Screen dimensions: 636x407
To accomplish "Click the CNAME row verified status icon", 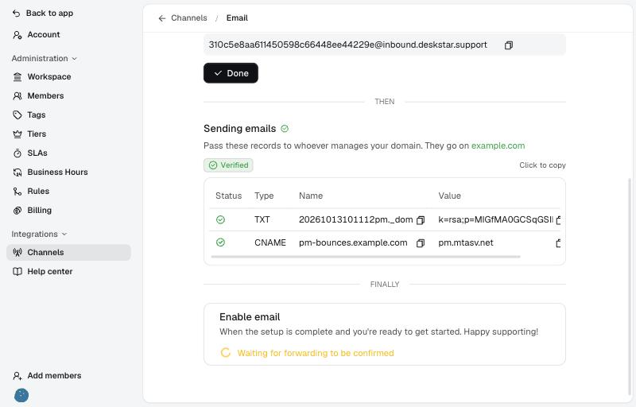I will (x=220, y=242).
